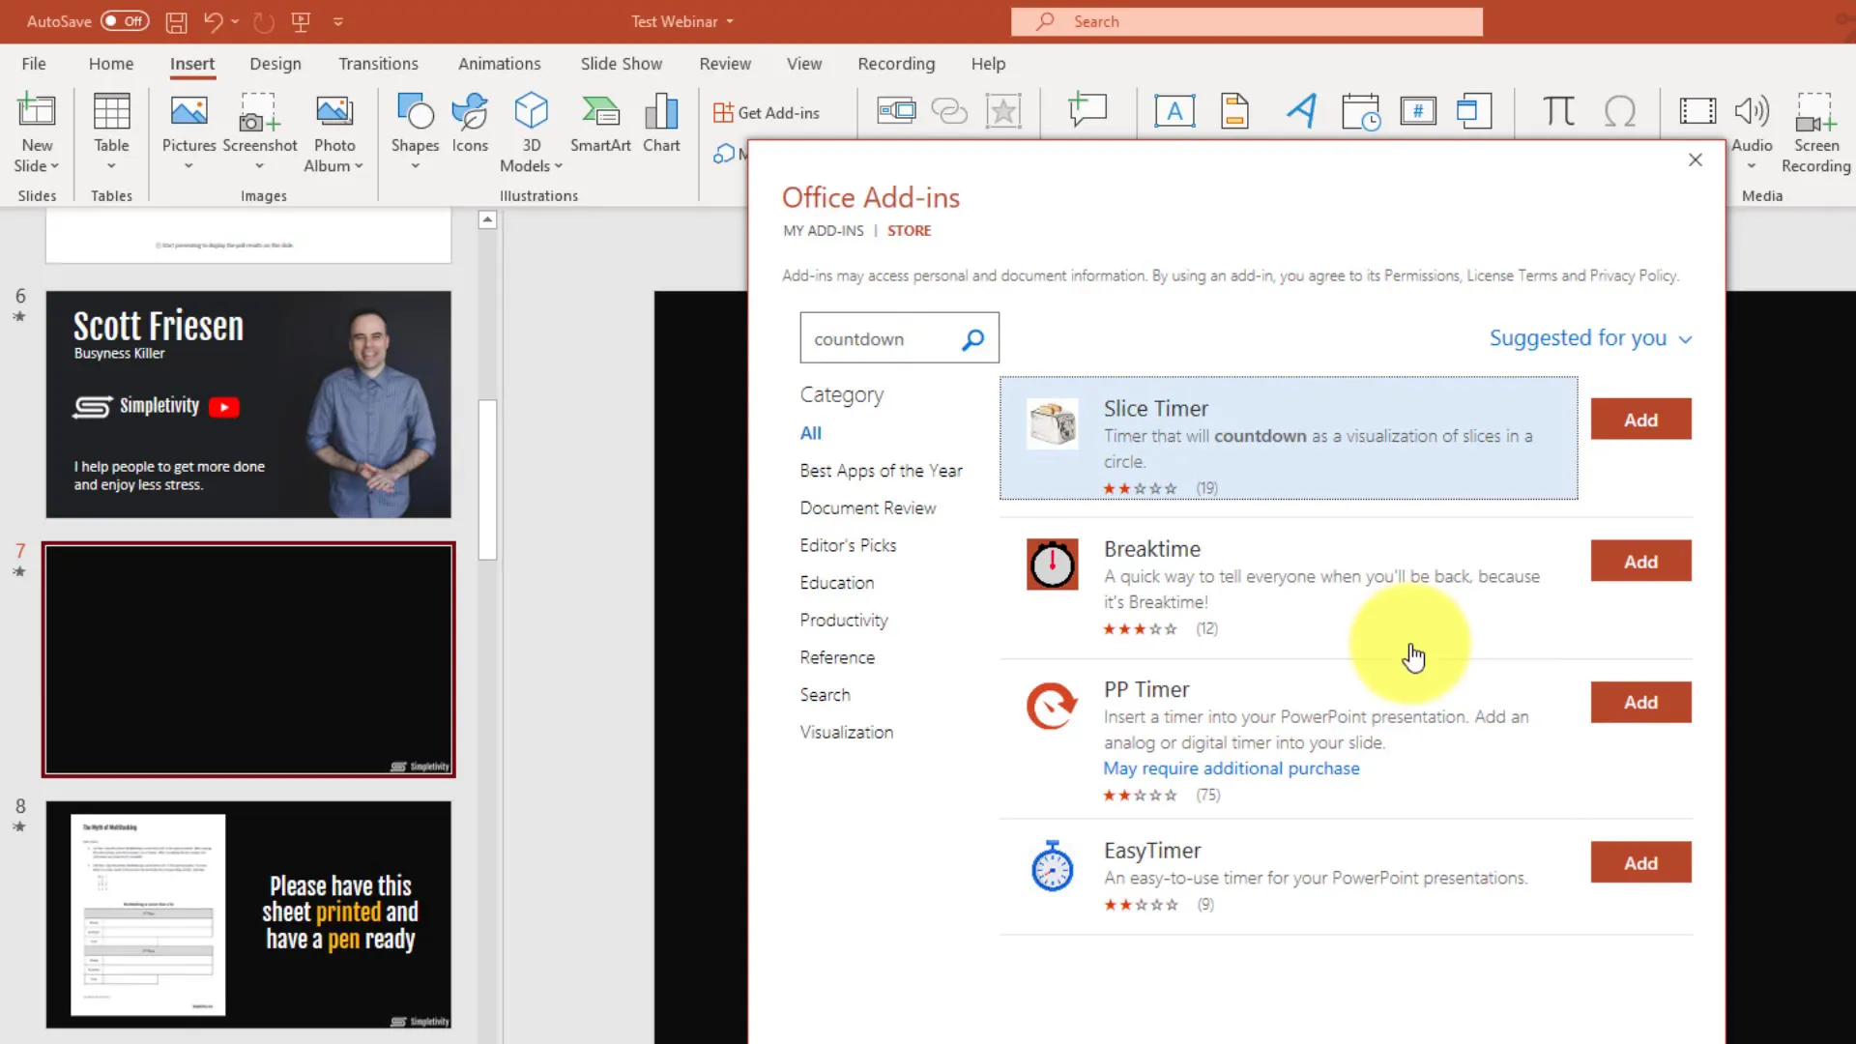1856x1044 pixels.
Task: Click the Header and Footer icon
Action: pos(1234,111)
